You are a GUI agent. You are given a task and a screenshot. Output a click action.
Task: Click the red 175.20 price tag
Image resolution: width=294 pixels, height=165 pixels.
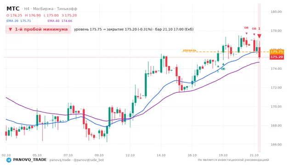[277, 57]
